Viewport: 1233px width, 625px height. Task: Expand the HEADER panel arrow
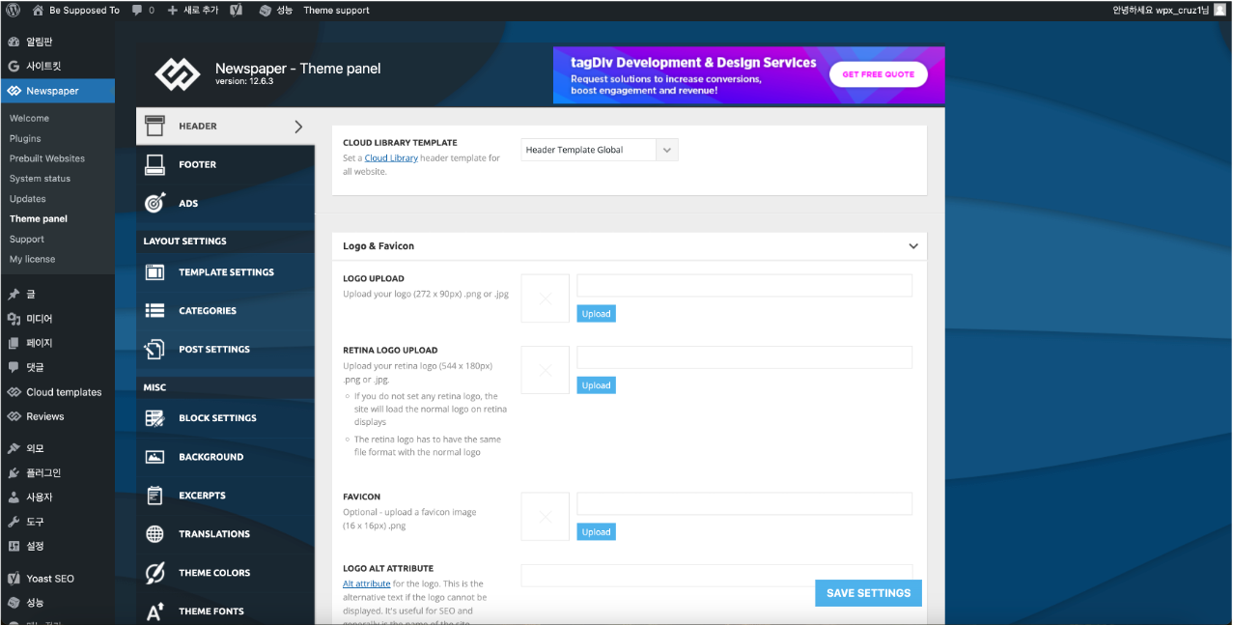coord(298,127)
